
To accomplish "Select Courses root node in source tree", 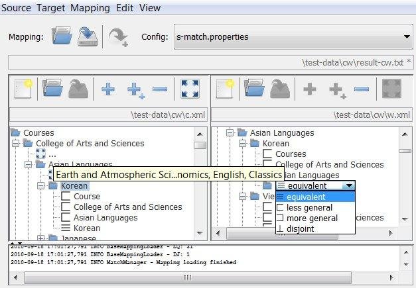I will pos(38,132).
